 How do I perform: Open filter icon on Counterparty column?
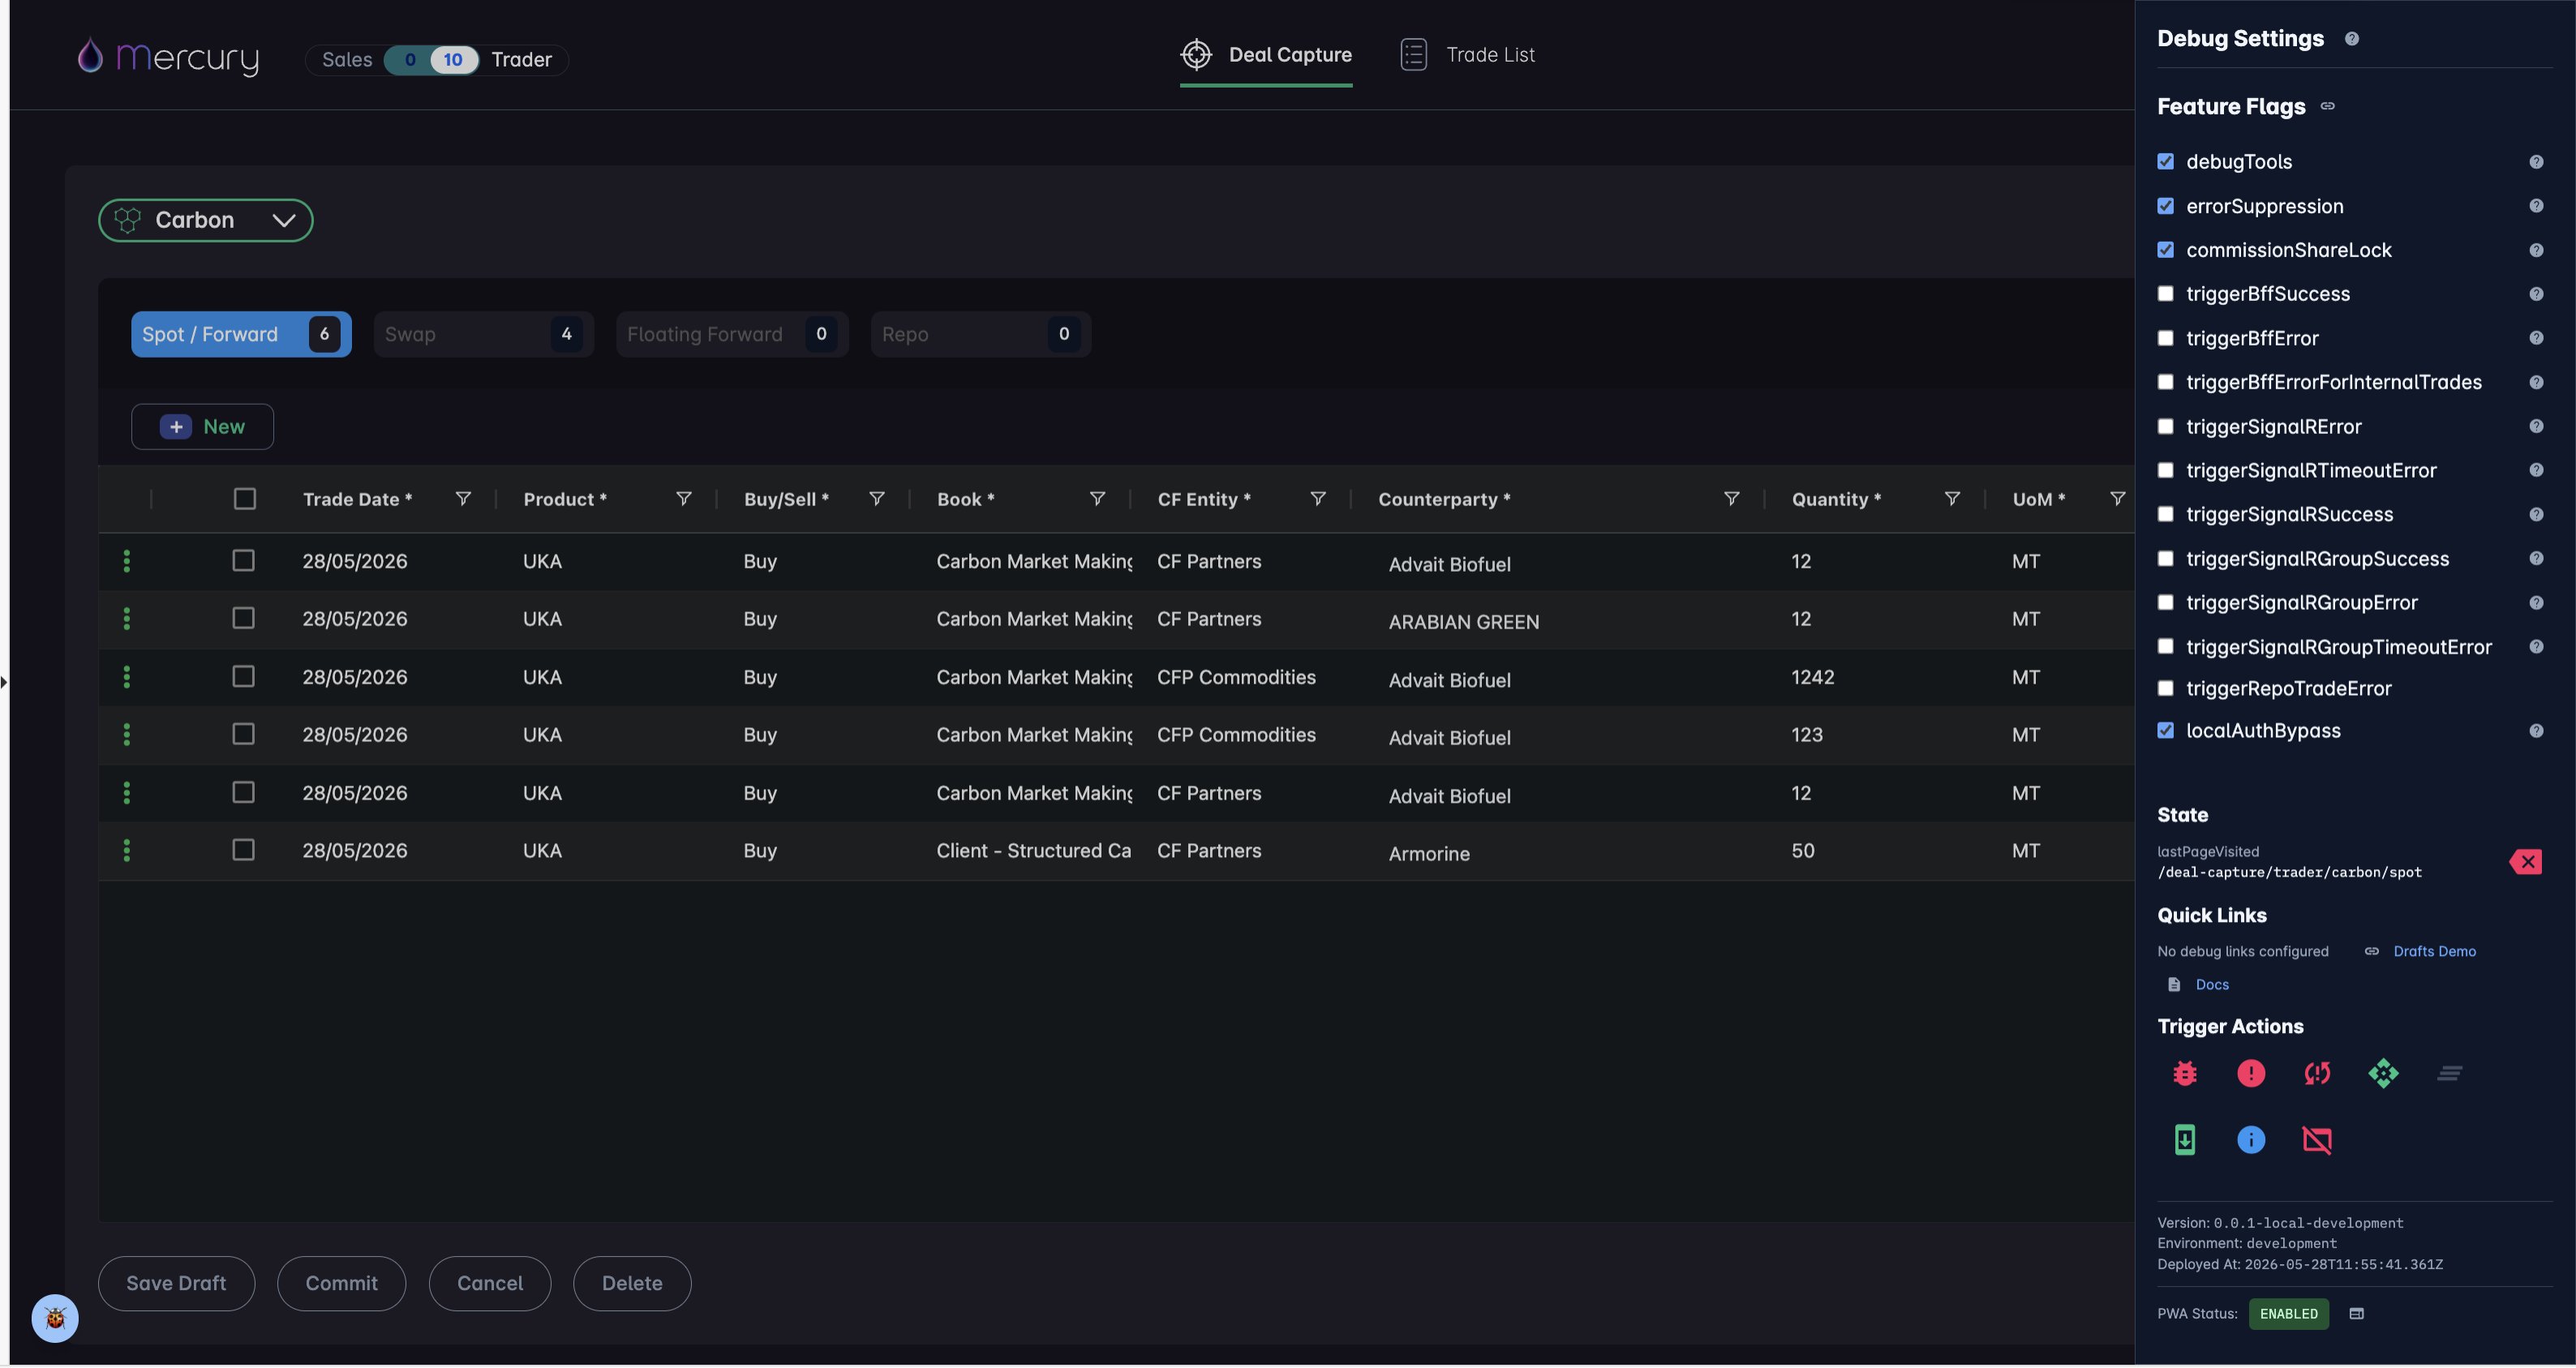tap(1731, 498)
